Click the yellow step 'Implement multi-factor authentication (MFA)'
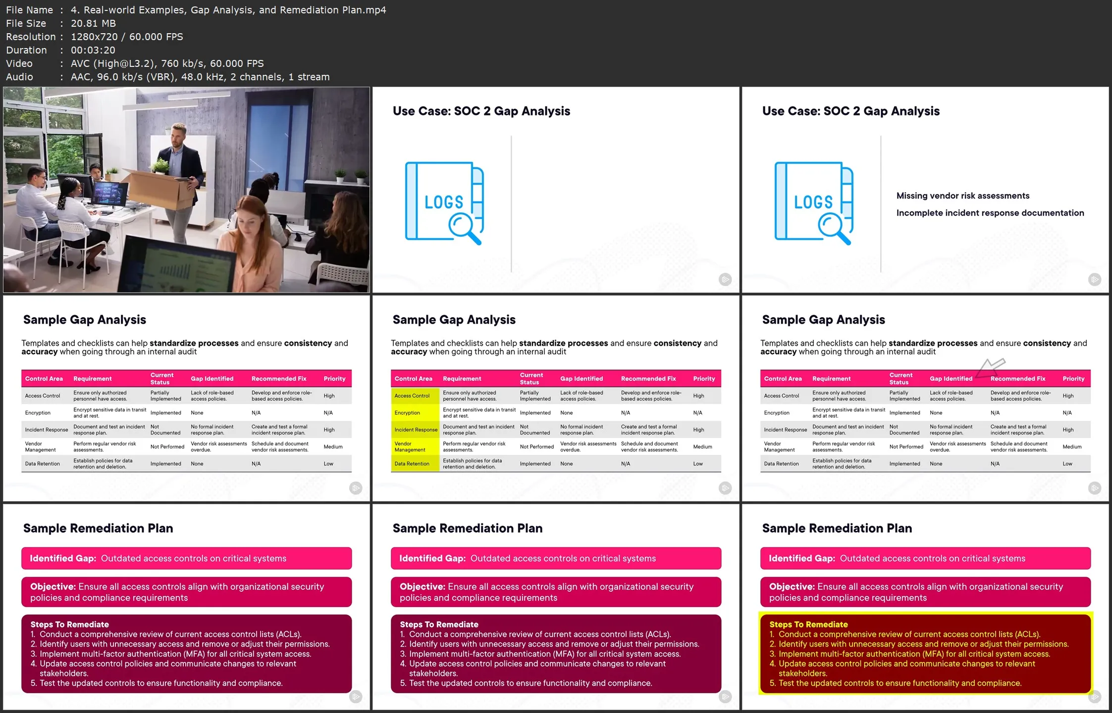The width and height of the screenshot is (1112, 713). tap(861, 654)
